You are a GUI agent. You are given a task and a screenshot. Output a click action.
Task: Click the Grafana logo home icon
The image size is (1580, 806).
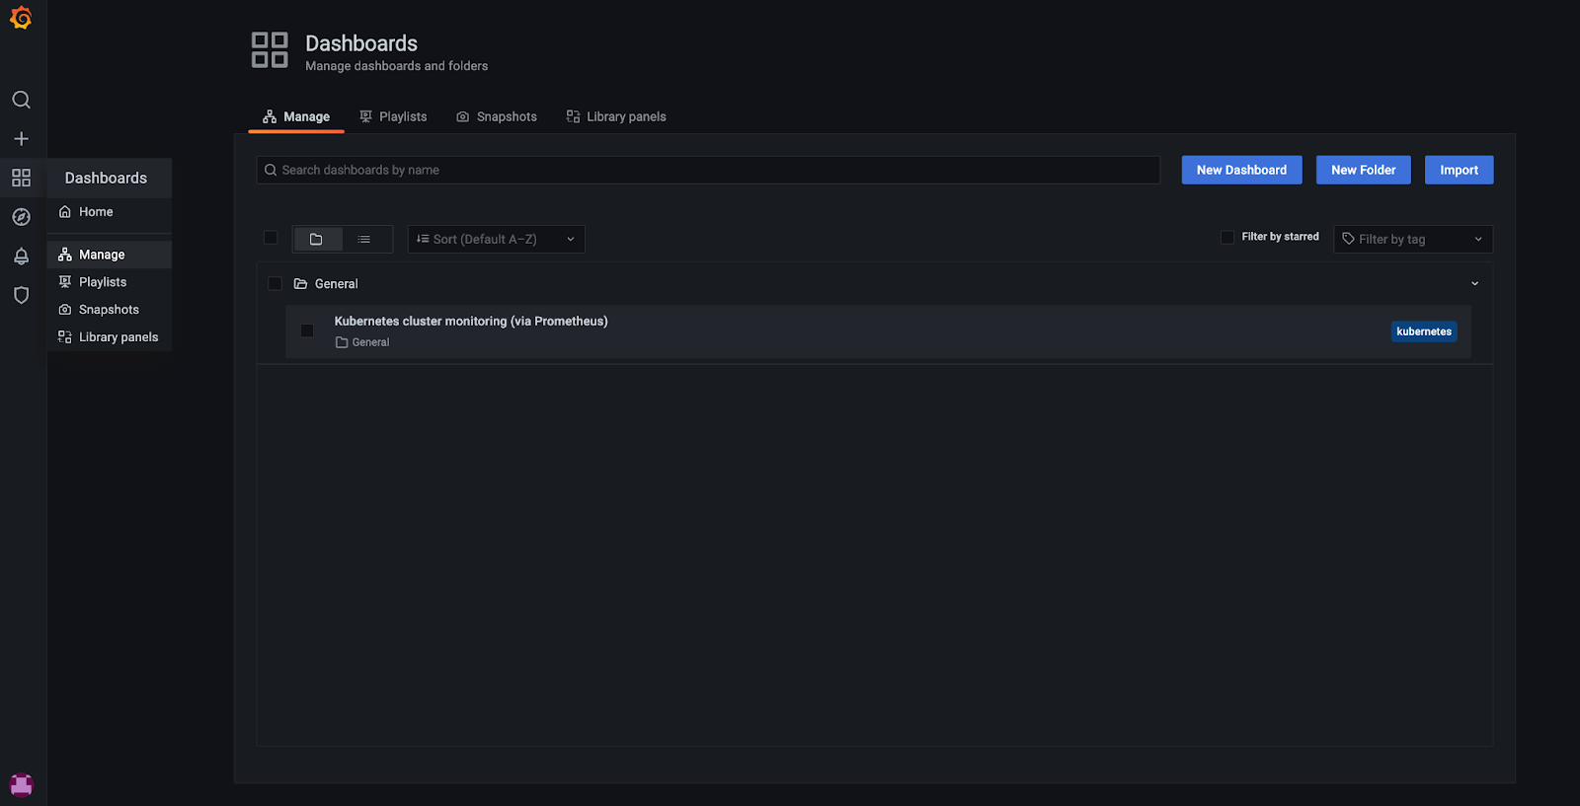21,18
